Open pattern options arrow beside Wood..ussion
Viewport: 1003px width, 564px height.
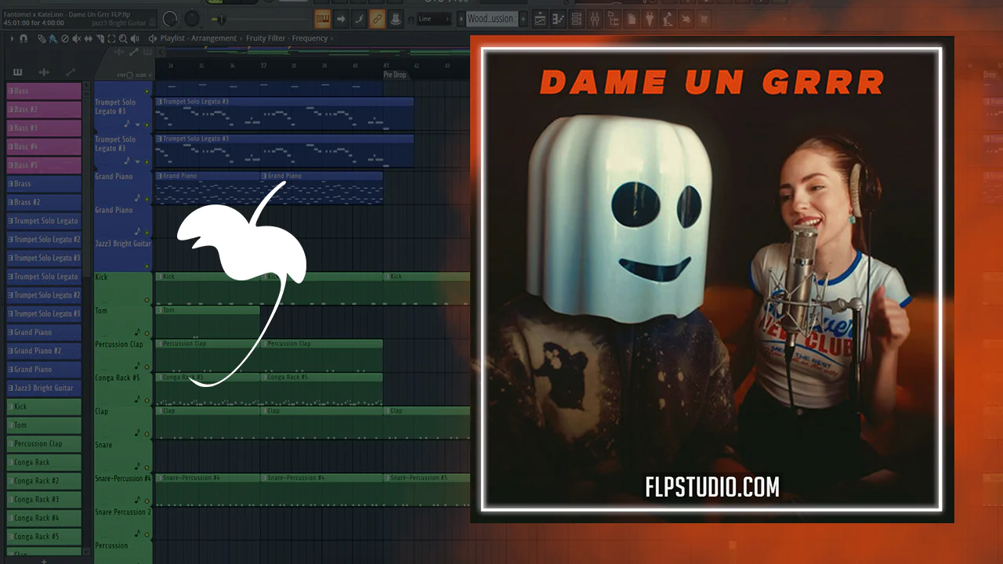coord(460,19)
